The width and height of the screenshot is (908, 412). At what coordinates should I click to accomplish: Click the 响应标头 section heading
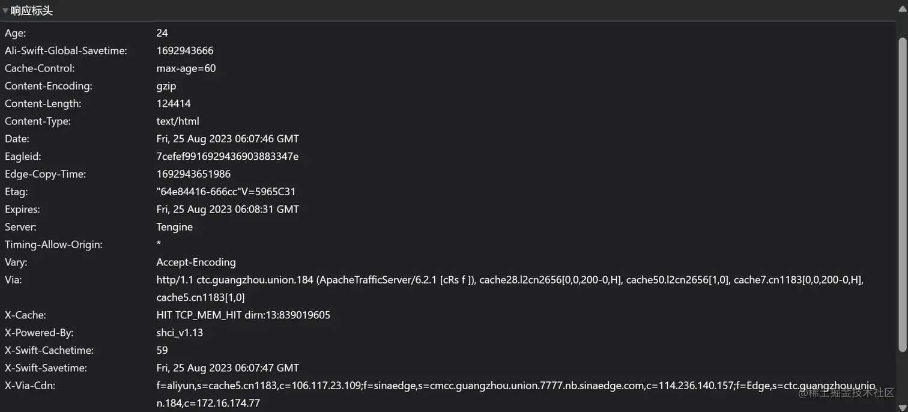(x=32, y=11)
